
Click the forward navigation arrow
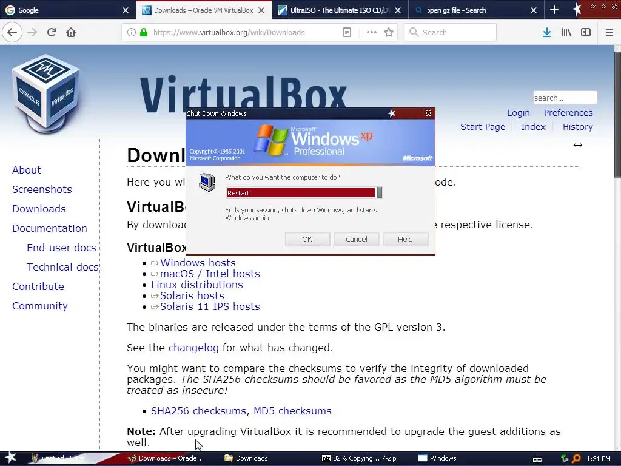[x=32, y=32]
